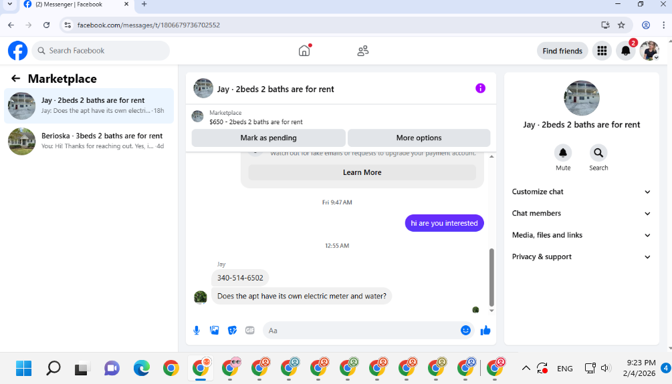
Task: Click the Facebook logo
Action: tap(17, 51)
